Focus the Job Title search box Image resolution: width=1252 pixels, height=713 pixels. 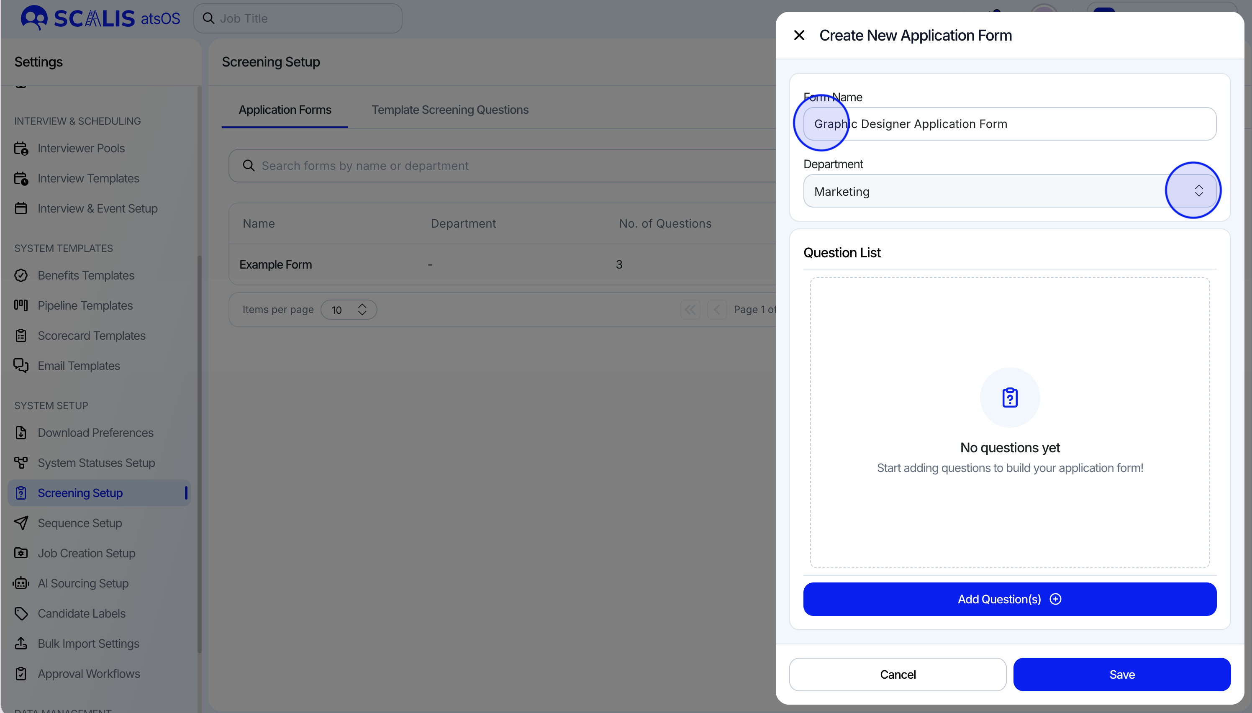tap(303, 18)
